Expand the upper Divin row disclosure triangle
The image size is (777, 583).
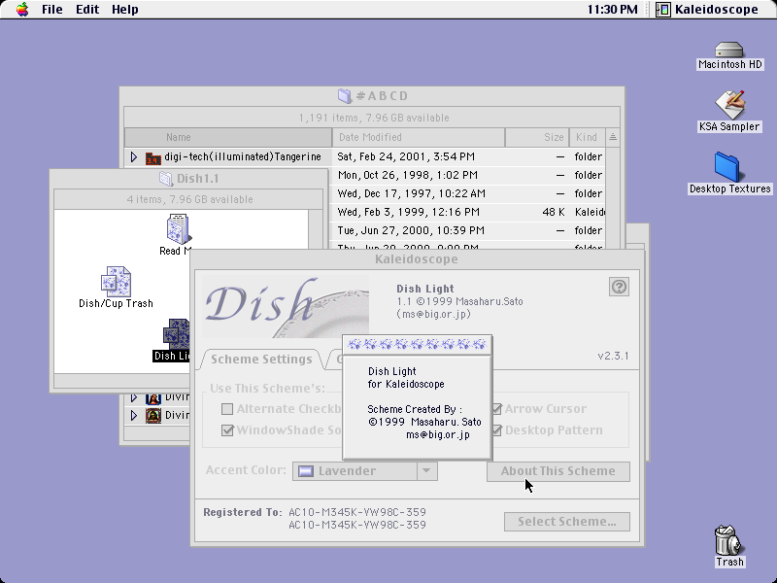click(134, 397)
